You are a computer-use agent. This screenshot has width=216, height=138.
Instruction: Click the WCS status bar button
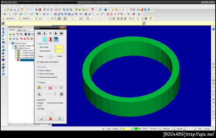point(200,129)
